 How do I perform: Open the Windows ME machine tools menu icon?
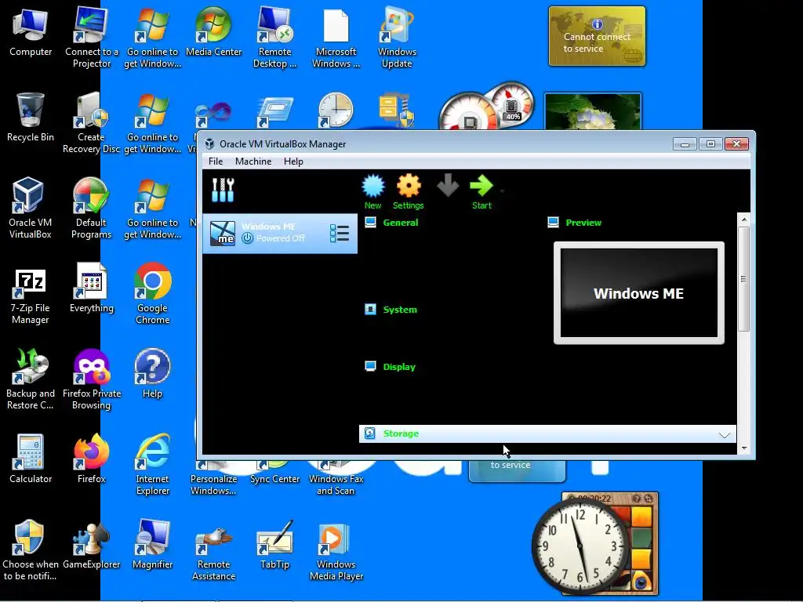point(340,234)
